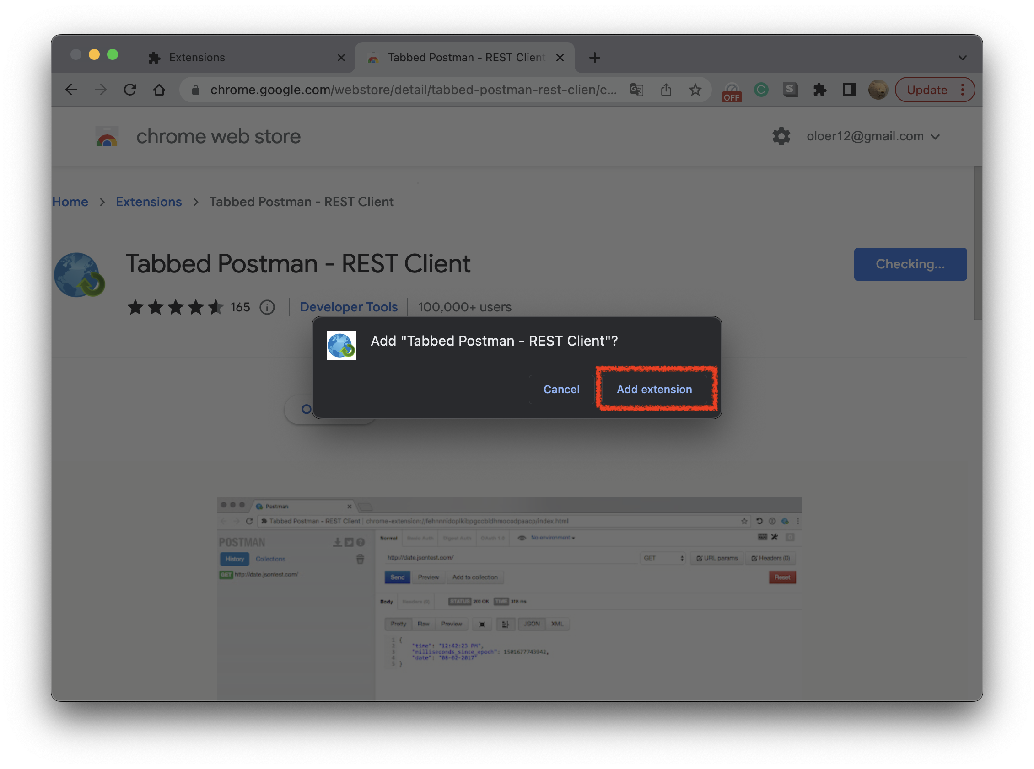Click the rating info icon beside 165
The width and height of the screenshot is (1034, 769).
pos(267,307)
